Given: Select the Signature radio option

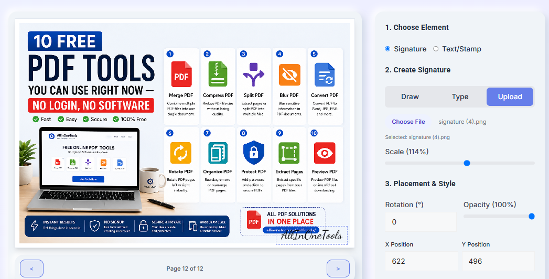Looking at the screenshot, I should 387,49.
